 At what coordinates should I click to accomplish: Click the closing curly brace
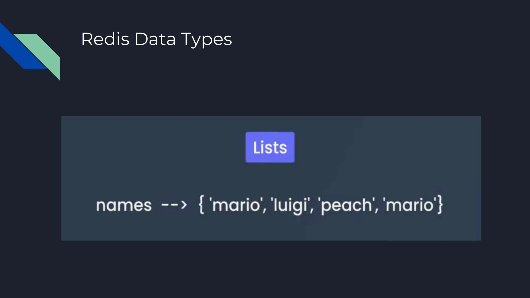point(440,205)
